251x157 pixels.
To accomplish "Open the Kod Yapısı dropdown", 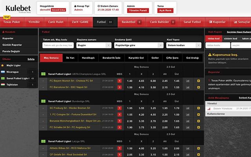I will click(182, 45).
